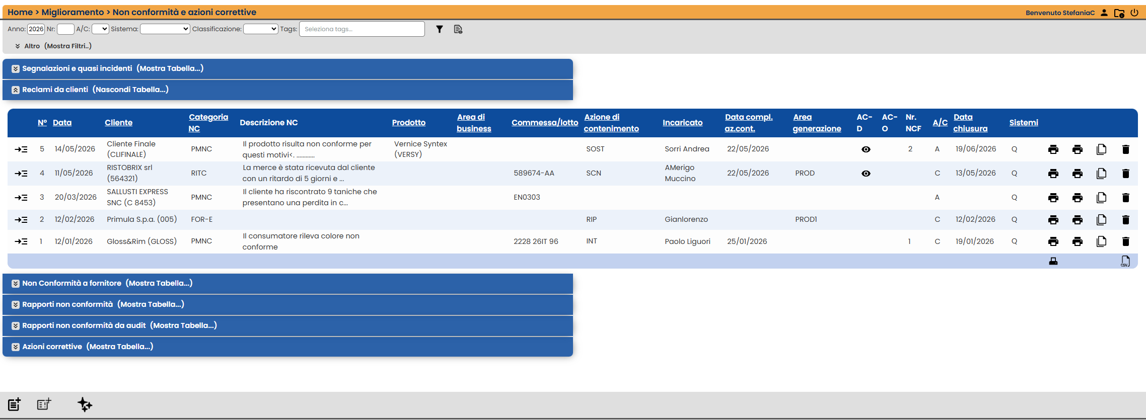Add a new record with the filled document-plus icon
Viewport: 1146px width, 420px height.
(x=14, y=404)
